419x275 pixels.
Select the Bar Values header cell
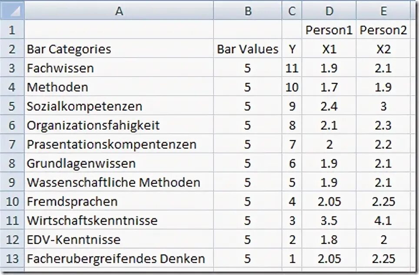tap(248, 49)
